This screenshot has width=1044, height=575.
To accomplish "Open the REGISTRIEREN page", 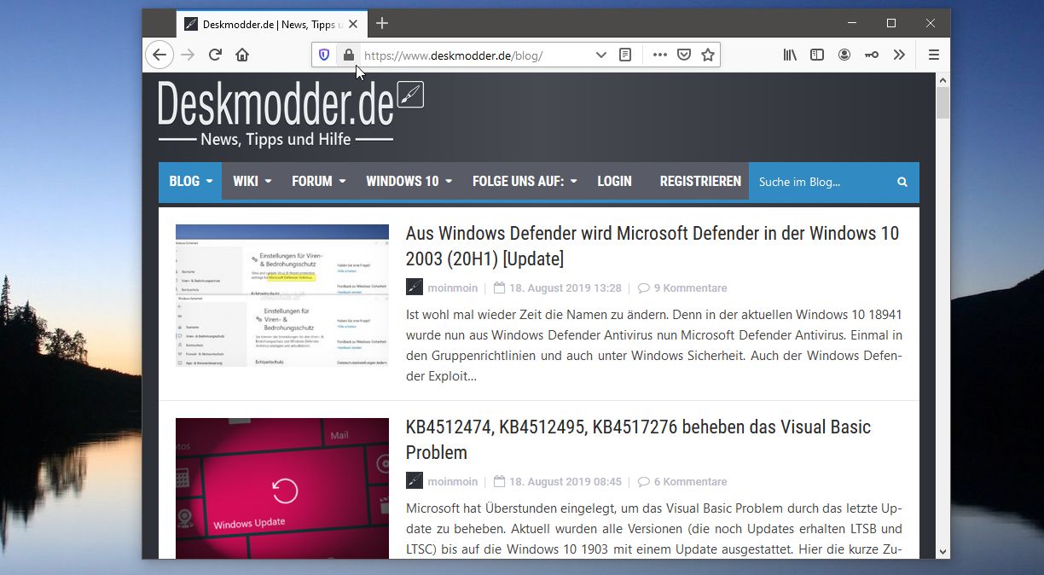I will coord(700,181).
